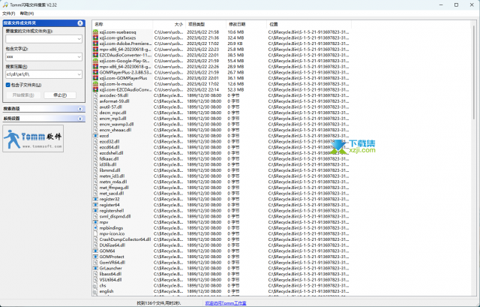This screenshot has height=307, width=480.
Task: Click the 开始搜索 button
Action: pyautogui.click(x=23, y=95)
